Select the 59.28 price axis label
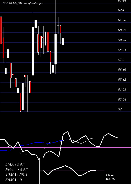131x184 pixels. click(x=122, y=40)
